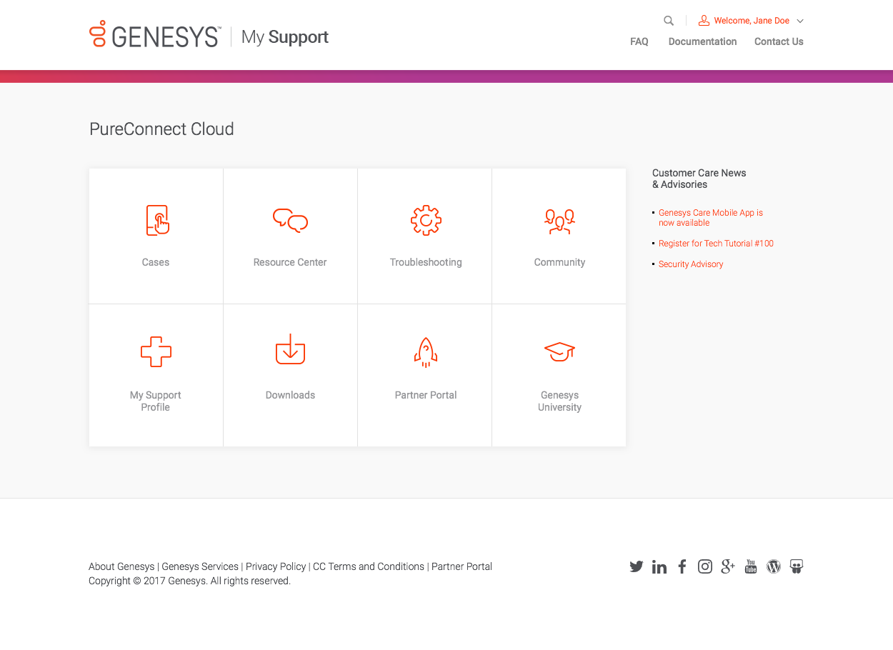The width and height of the screenshot is (893, 650).
Task: Click About Genesys footer link
Action: pyautogui.click(x=121, y=566)
